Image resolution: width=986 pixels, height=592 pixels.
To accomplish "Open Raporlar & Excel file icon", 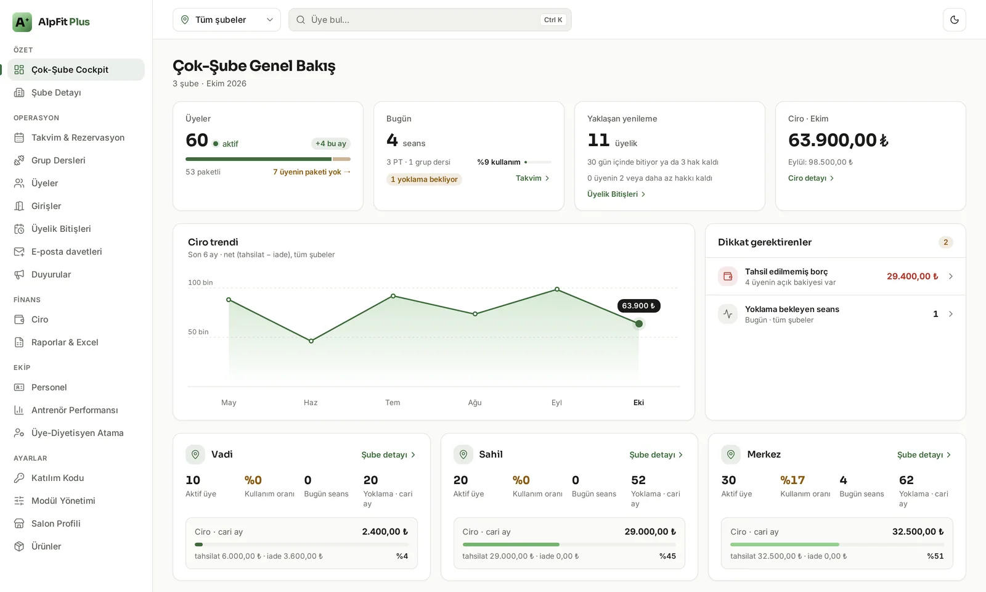I will pyautogui.click(x=19, y=342).
